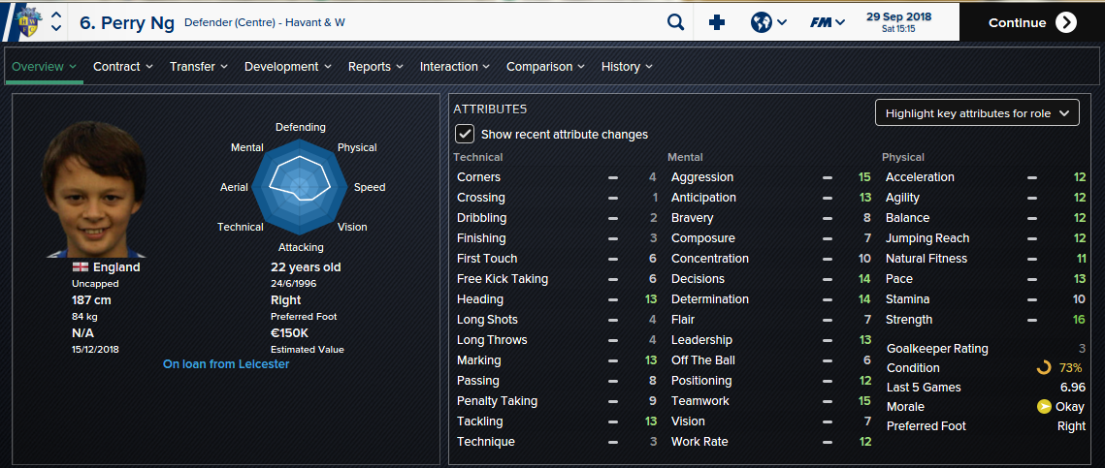Viewport: 1105px width, 468px height.
Task: Click the attribute polygon radar chart
Action: click(301, 187)
